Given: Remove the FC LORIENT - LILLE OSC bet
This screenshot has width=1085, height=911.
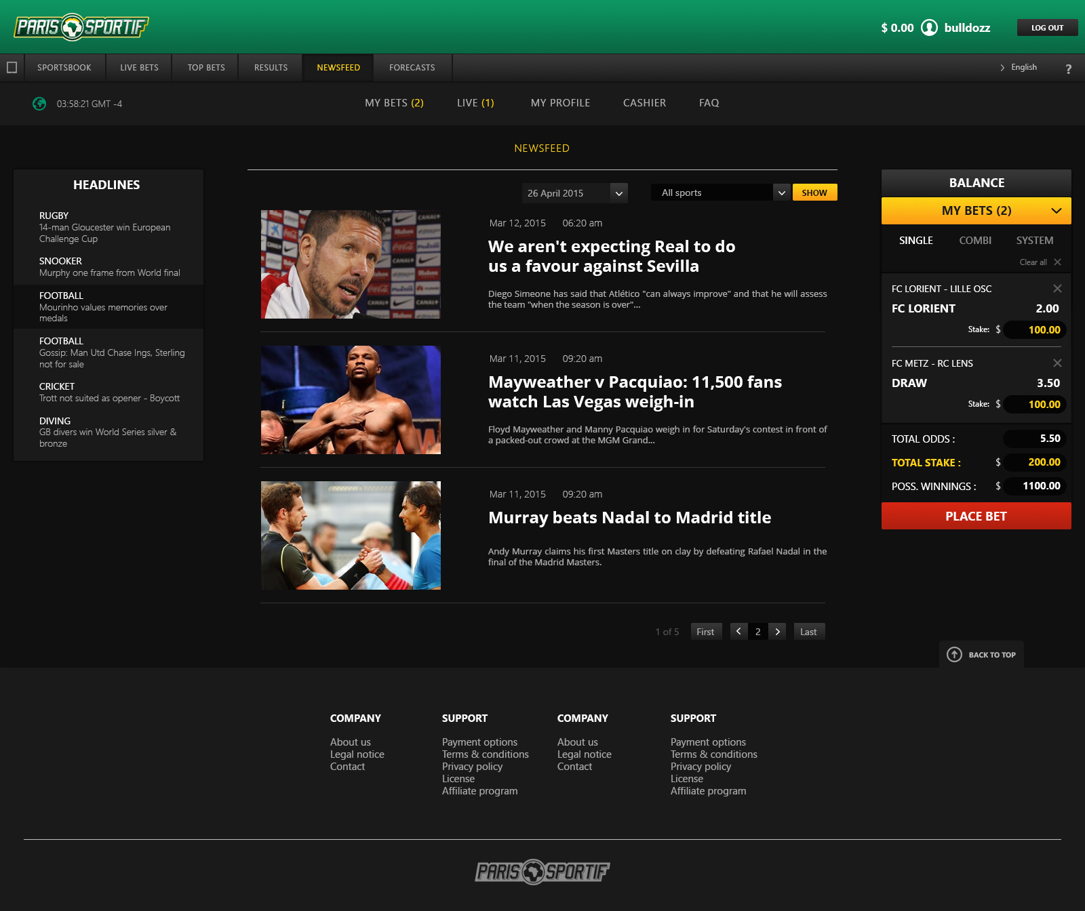Looking at the screenshot, I should point(1057,288).
